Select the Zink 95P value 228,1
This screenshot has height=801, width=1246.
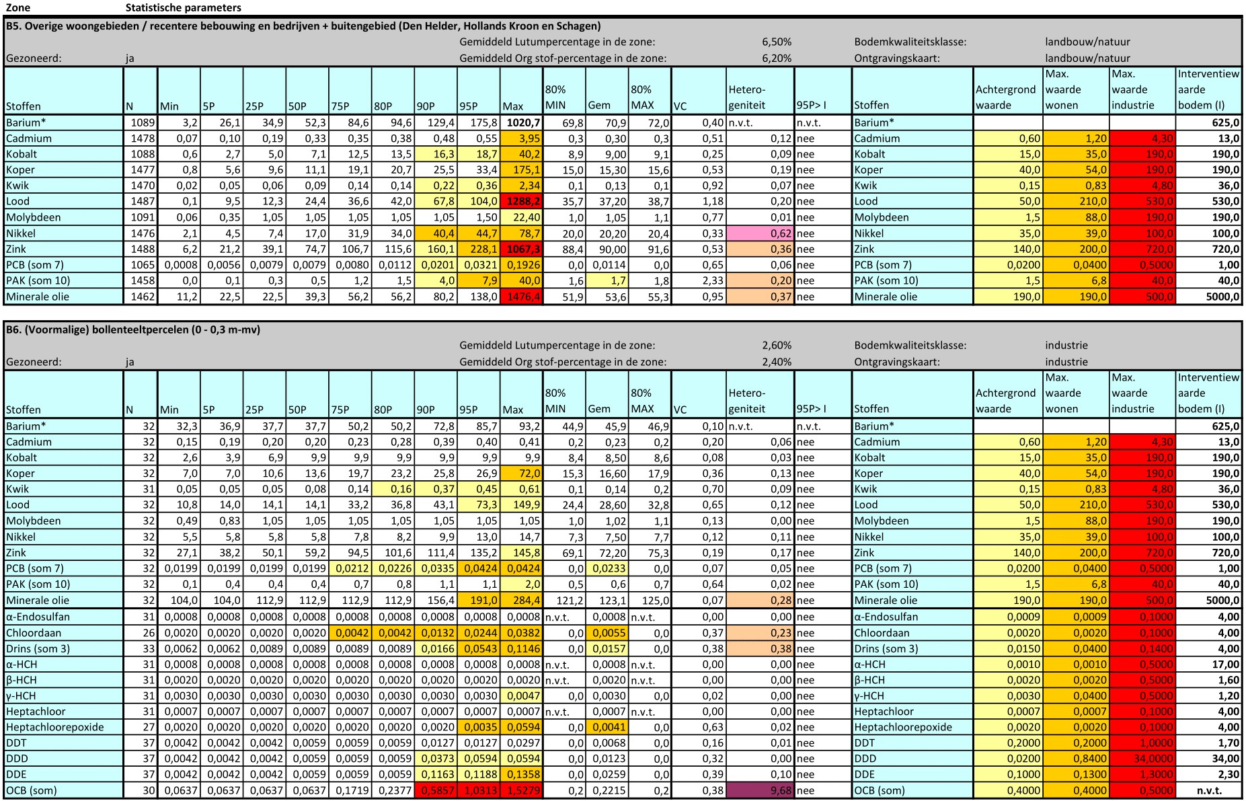[479, 249]
